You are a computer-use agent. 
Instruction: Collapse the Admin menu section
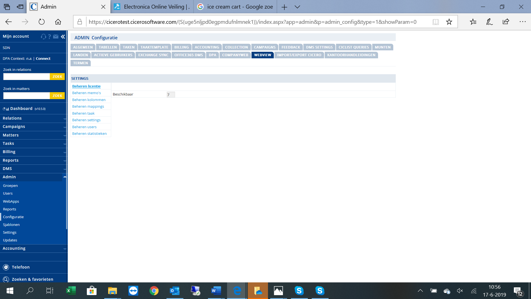33,177
